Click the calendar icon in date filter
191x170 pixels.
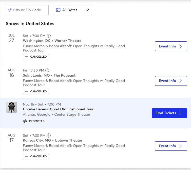[x=58, y=10]
